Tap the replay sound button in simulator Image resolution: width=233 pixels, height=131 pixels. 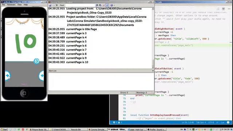point(36,61)
